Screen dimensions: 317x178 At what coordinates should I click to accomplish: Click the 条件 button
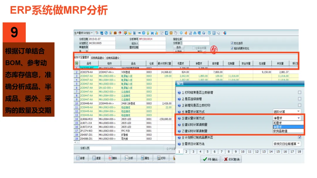pyautogui.click(x=178, y=47)
